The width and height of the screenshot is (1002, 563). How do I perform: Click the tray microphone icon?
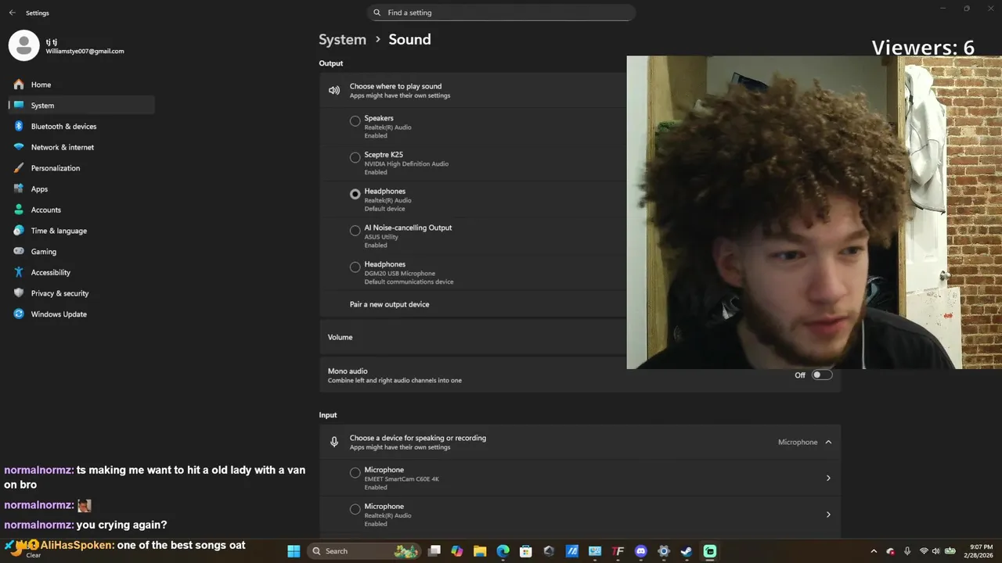(907, 551)
